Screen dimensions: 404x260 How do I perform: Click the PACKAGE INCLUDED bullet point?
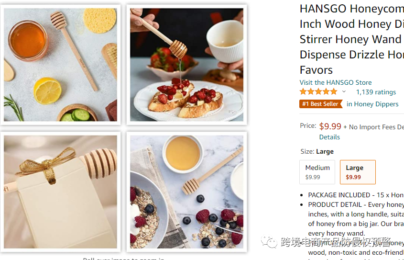coord(356,195)
